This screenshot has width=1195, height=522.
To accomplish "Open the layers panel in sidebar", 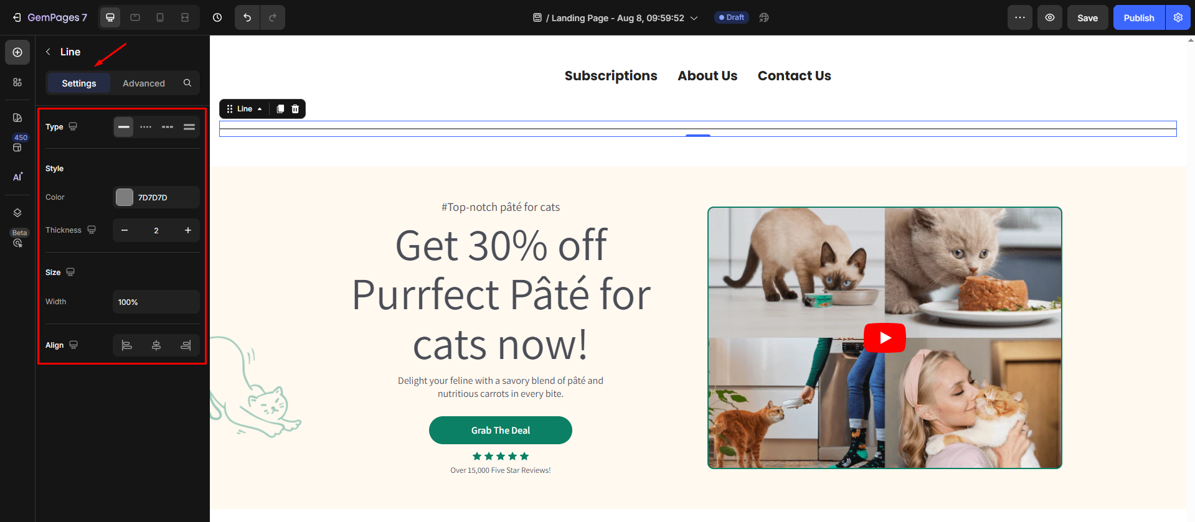I will pyautogui.click(x=17, y=213).
